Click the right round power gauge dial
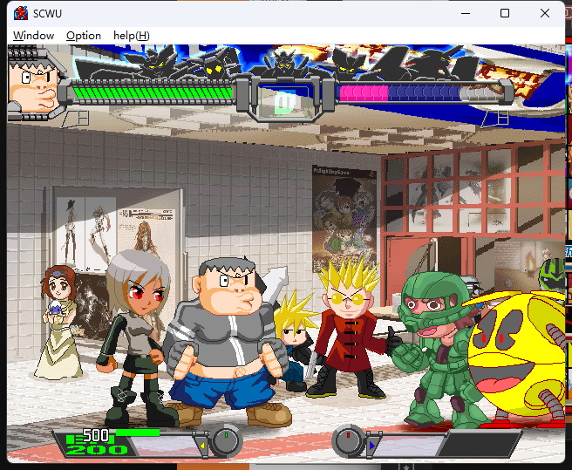The width and height of the screenshot is (572, 470). click(x=348, y=439)
